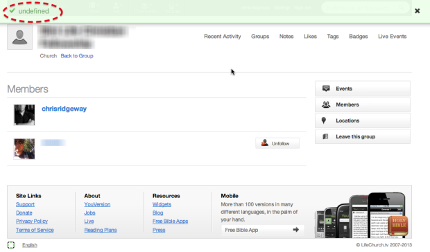This screenshot has width=430, height=252.
Task: Click the green language globe icon
Action: tap(11, 245)
